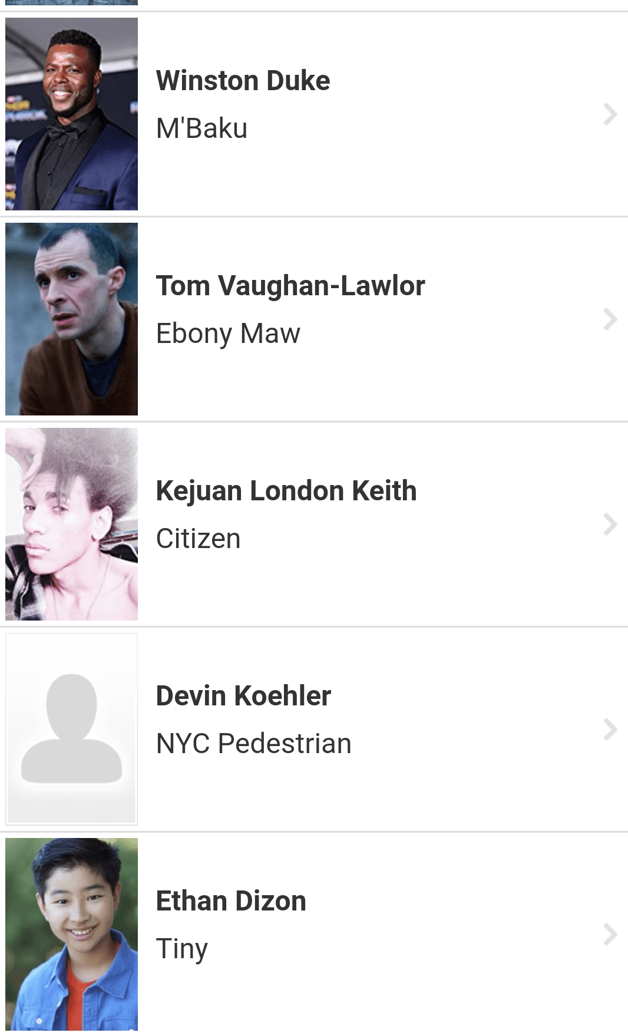Viewport: 628px width, 1036px height.
Task: Tap Tom Vaughan-Lawlor's profile picture
Action: [x=71, y=319]
